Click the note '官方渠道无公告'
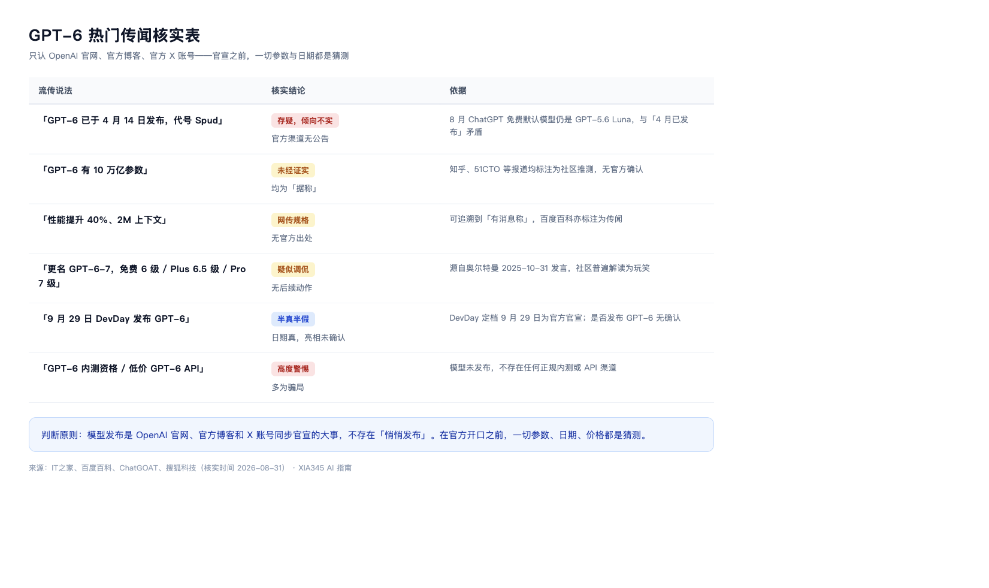This screenshot has height=588, width=989. tap(300, 138)
